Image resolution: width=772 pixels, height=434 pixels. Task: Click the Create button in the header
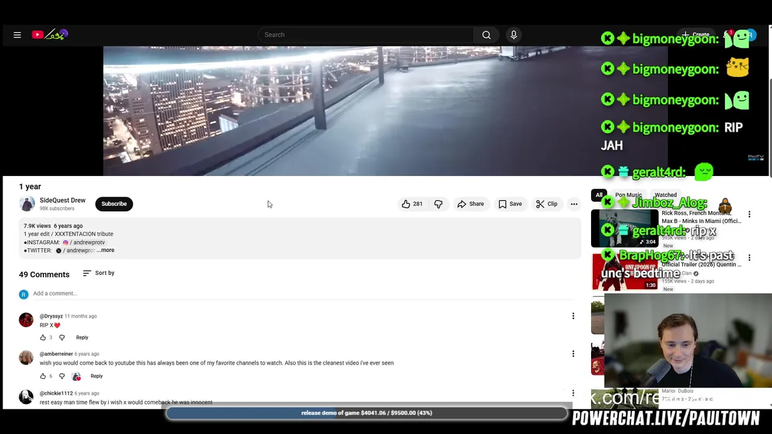click(695, 35)
